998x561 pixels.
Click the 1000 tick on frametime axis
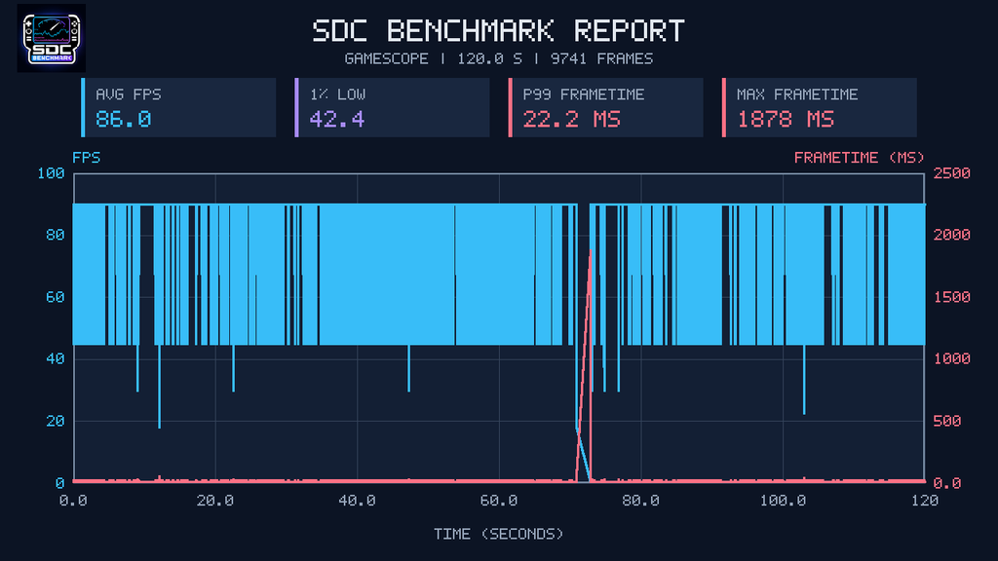[951, 358]
